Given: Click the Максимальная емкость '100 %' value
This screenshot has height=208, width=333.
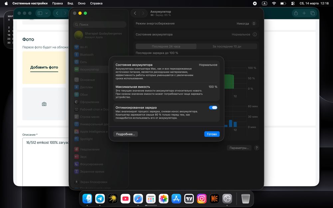Looking at the screenshot, I should [213, 87].
